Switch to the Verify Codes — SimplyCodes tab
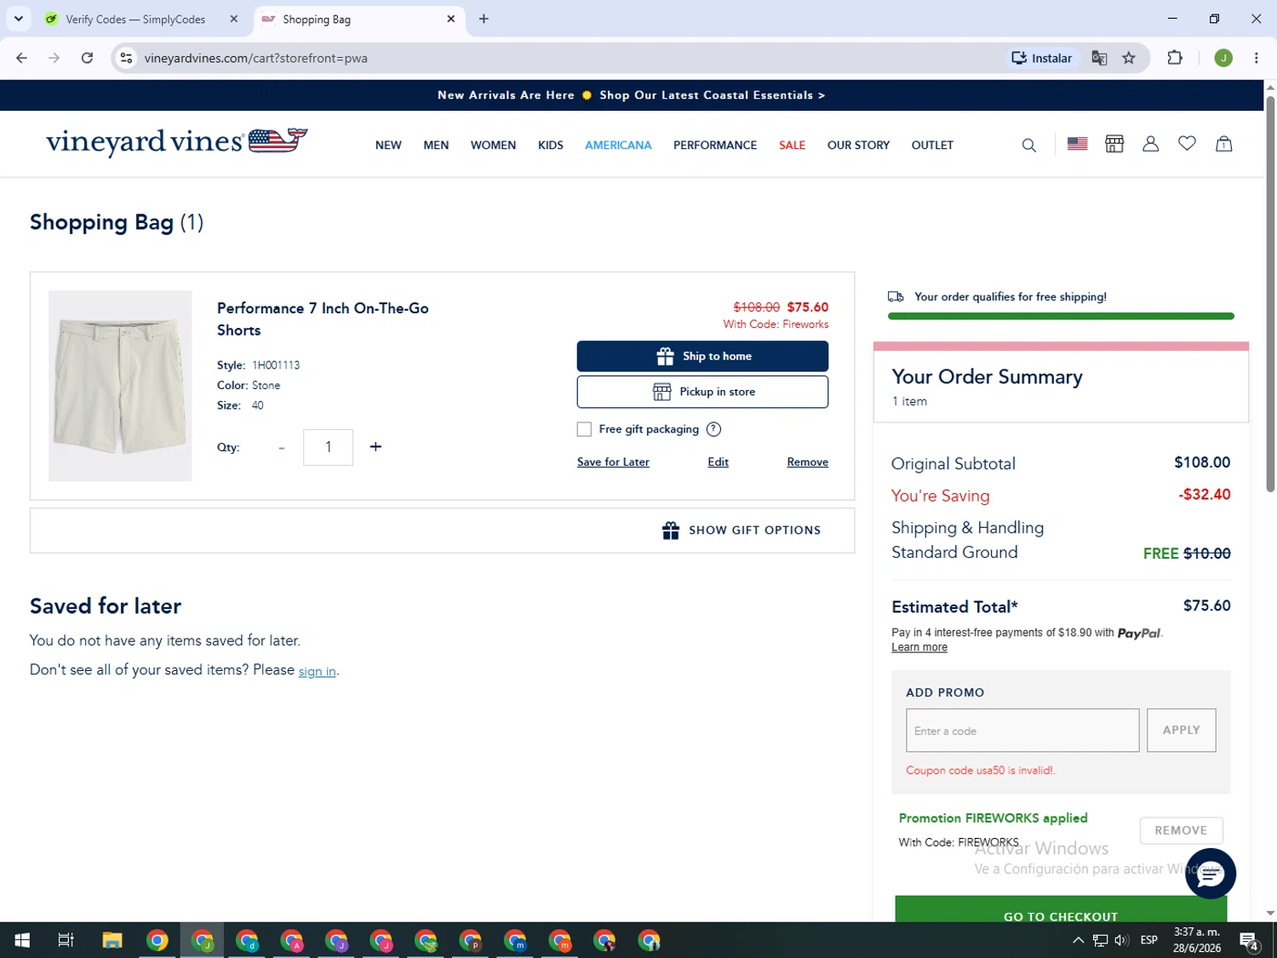This screenshot has width=1277, height=958. point(136,19)
